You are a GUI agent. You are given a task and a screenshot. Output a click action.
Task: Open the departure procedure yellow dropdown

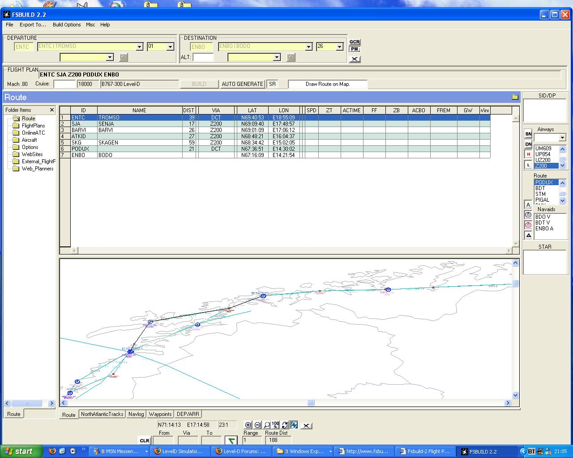pos(110,57)
